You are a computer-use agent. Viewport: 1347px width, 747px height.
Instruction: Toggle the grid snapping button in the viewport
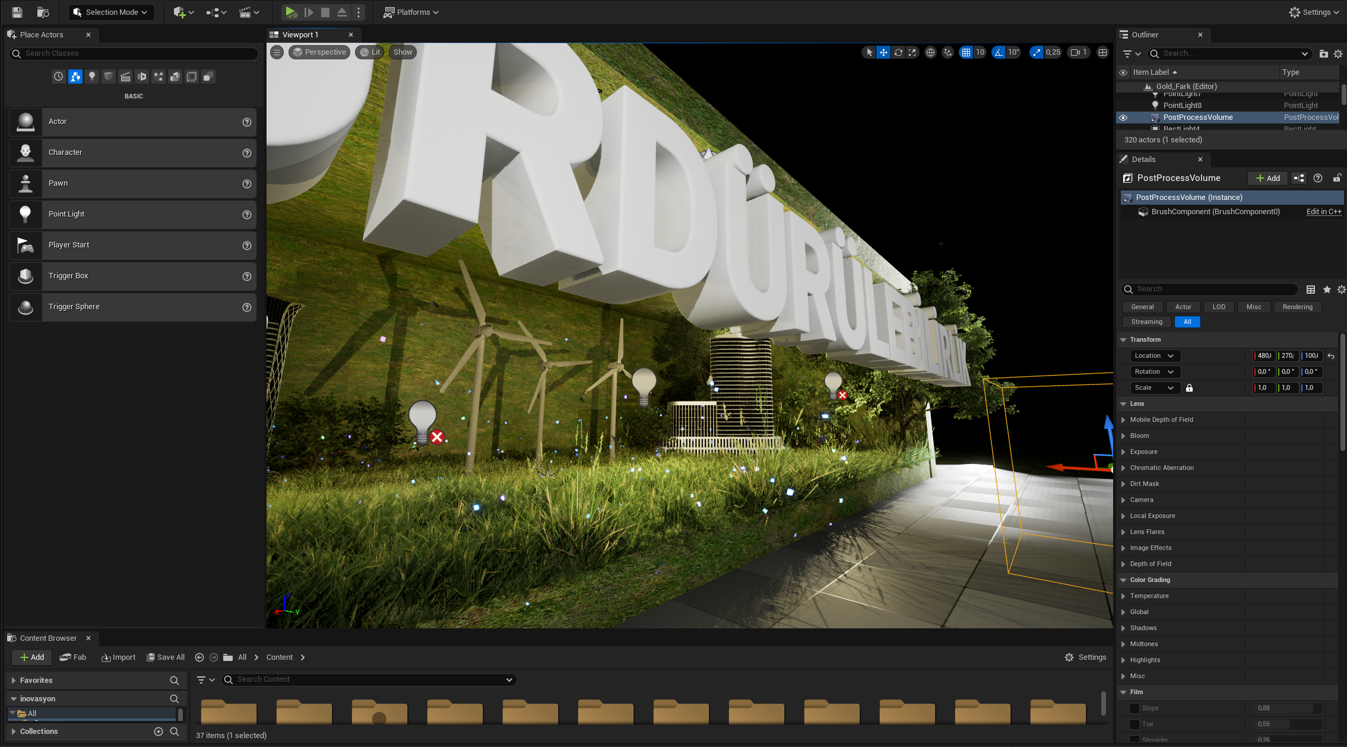coord(966,52)
